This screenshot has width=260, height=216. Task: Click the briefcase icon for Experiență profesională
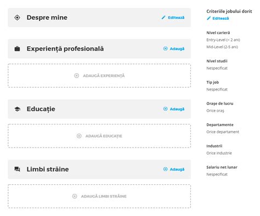coord(17,49)
